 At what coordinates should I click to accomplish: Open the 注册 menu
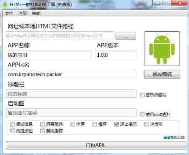coord(22,13)
